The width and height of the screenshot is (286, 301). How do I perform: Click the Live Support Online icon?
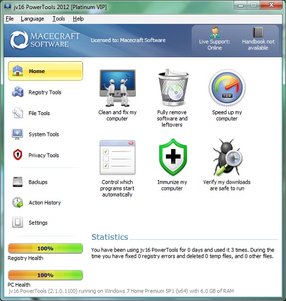tap(215, 32)
